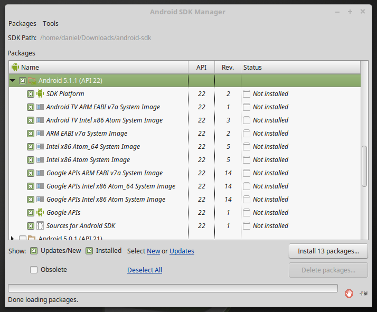Click status box icon in Sources for Android SDK row

point(247,226)
